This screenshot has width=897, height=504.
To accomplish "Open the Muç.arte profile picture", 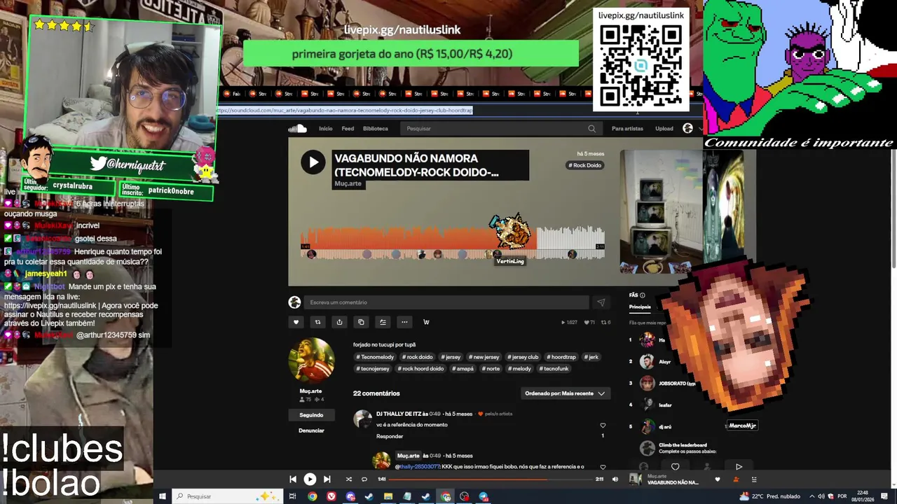I will point(311,360).
